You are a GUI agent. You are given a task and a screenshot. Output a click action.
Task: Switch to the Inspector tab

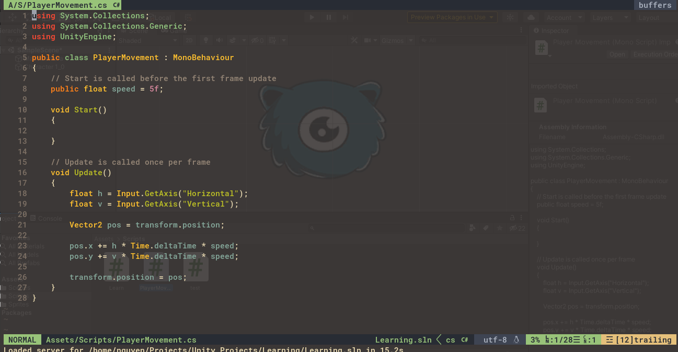coord(552,30)
